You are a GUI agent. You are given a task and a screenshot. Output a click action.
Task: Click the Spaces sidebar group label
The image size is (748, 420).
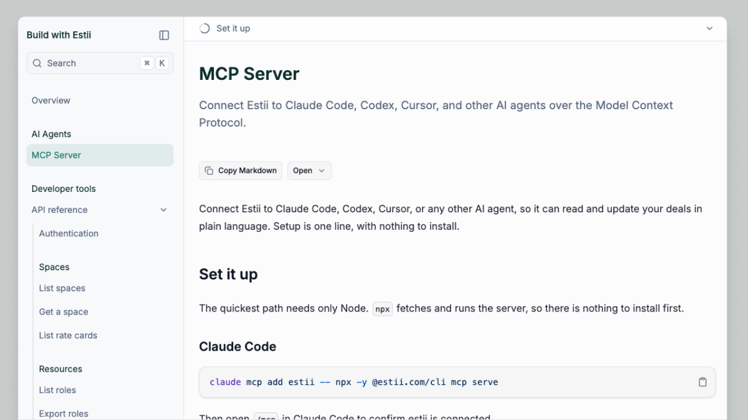(54, 267)
